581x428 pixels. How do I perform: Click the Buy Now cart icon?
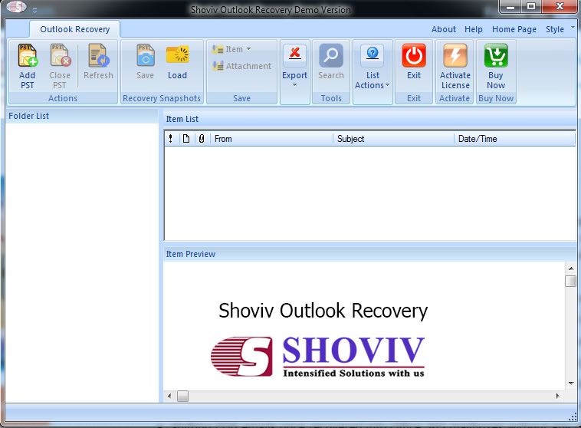496,56
